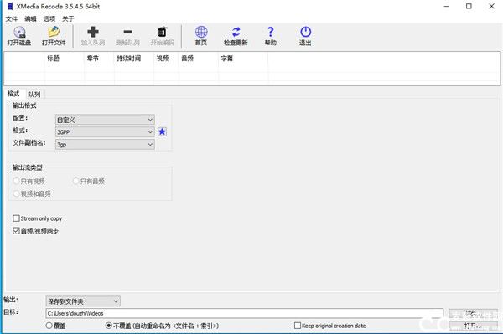Open help via the question mark icon
This screenshot has width=503, height=334.
(x=271, y=32)
